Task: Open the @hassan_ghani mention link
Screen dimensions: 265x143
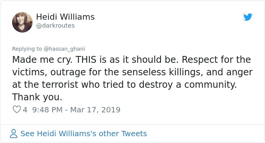Action: [x=64, y=49]
